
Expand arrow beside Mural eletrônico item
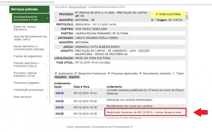48,48
